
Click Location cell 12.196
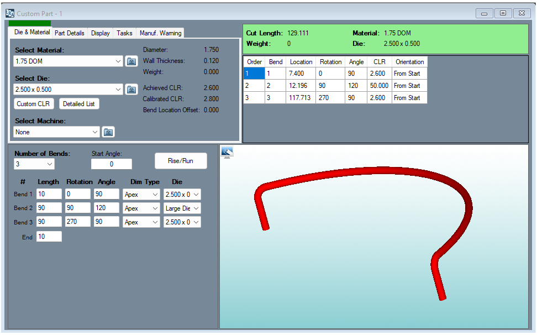301,86
